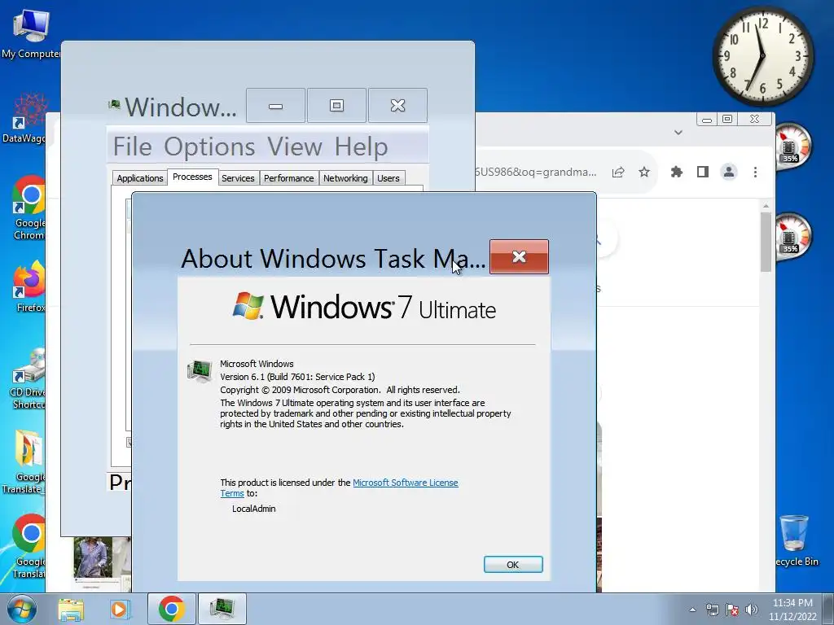The image size is (834, 625).
Task: Click the analog clock desktop gadget
Action: click(x=762, y=56)
